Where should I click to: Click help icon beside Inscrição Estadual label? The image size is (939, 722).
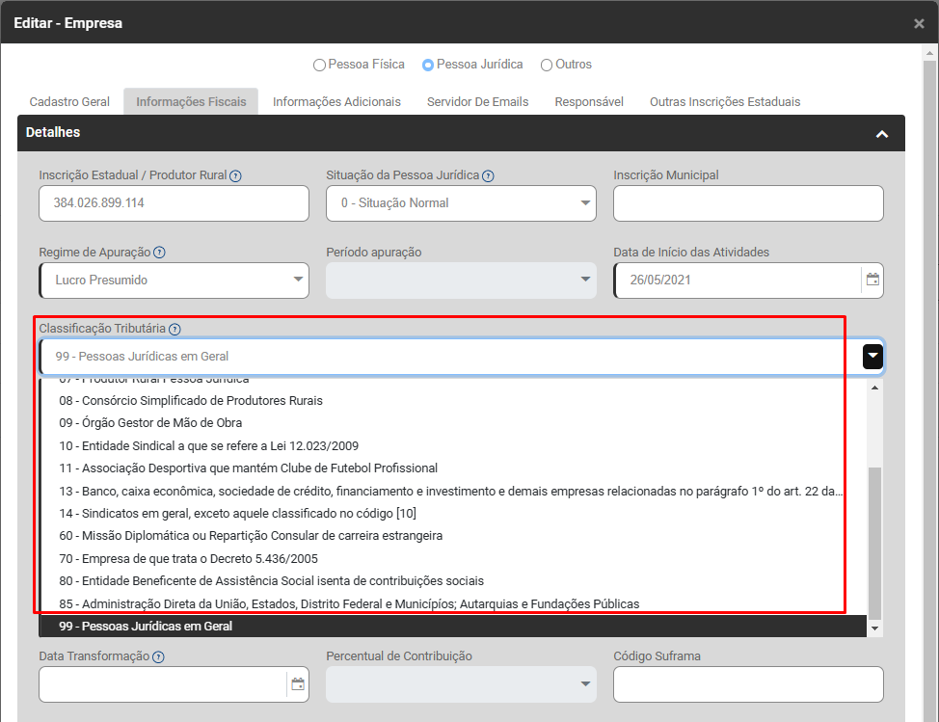click(x=235, y=176)
